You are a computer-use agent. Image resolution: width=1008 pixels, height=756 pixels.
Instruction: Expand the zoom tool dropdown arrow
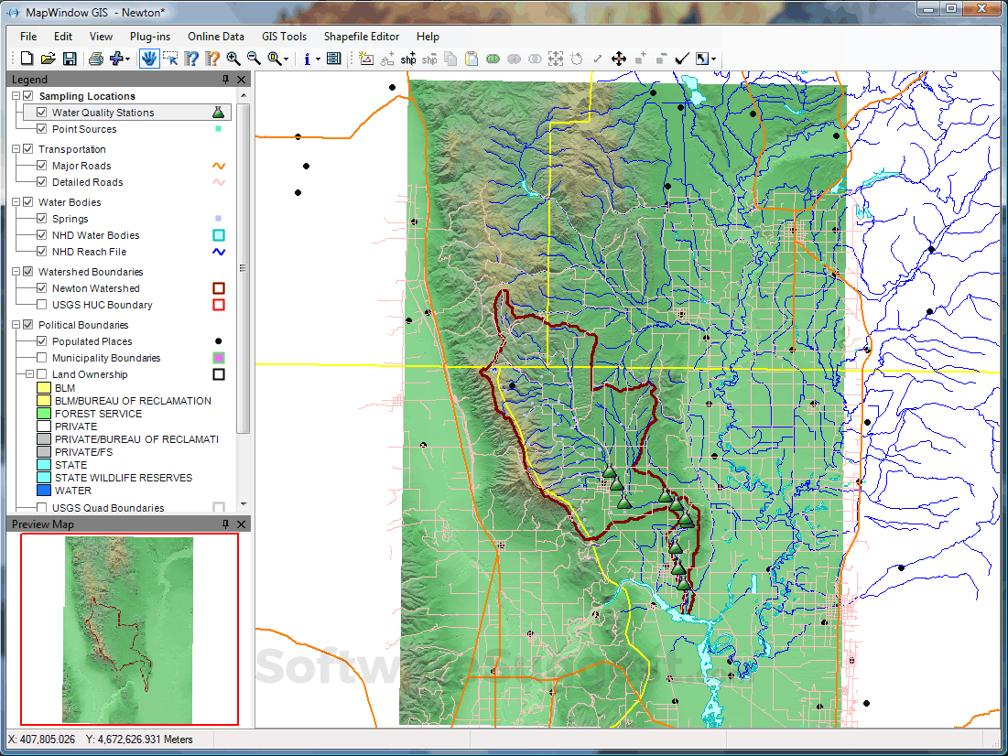point(286,58)
